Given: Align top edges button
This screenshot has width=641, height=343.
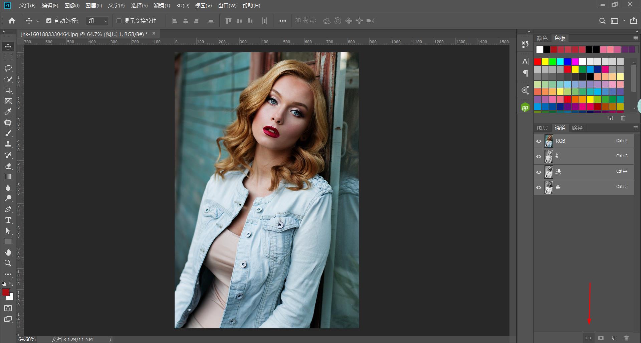Looking at the screenshot, I should [228, 21].
